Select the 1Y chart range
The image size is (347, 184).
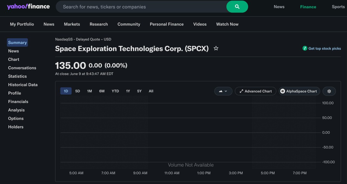(x=128, y=91)
